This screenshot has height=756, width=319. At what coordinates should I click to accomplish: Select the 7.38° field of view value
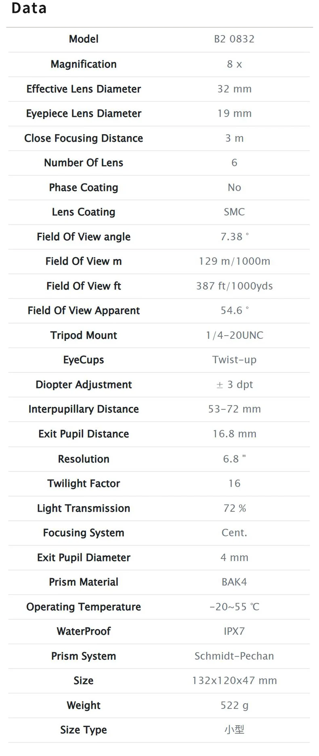coord(234,237)
